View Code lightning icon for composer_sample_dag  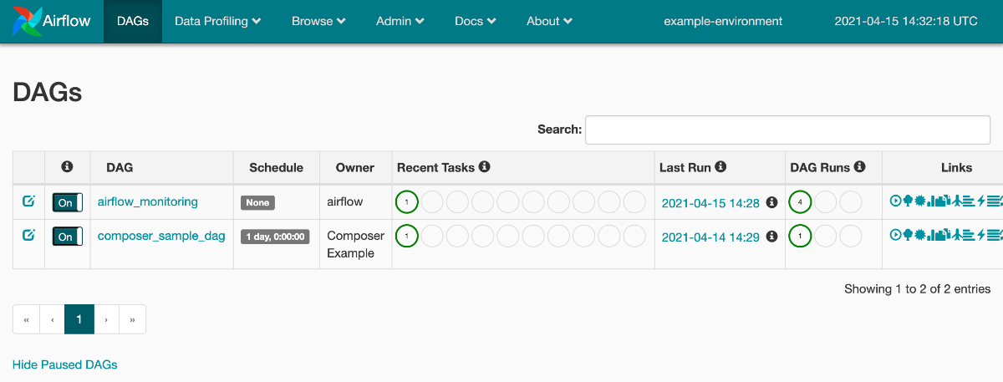tap(981, 235)
